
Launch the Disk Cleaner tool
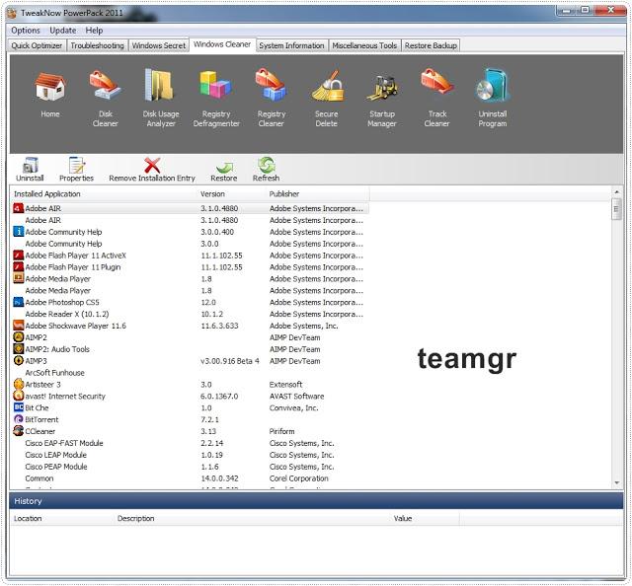click(x=106, y=99)
